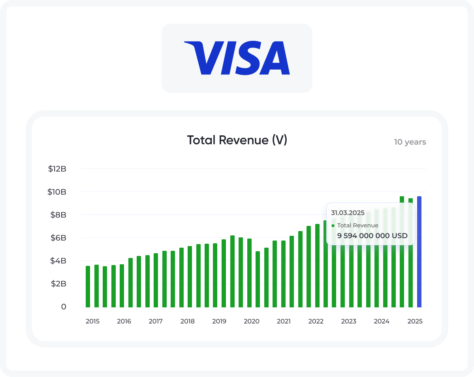Click the "9 594 000 000 USD" value
The width and height of the screenshot is (474, 377).
point(372,236)
